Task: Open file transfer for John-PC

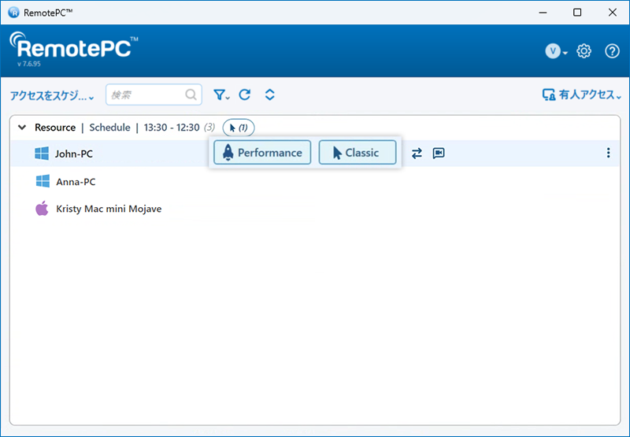Action: (x=417, y=153)
